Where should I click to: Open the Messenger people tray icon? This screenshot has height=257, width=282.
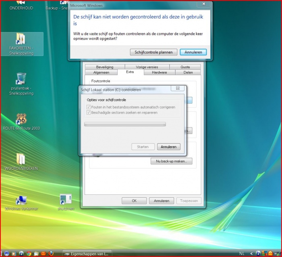[264, 253]
